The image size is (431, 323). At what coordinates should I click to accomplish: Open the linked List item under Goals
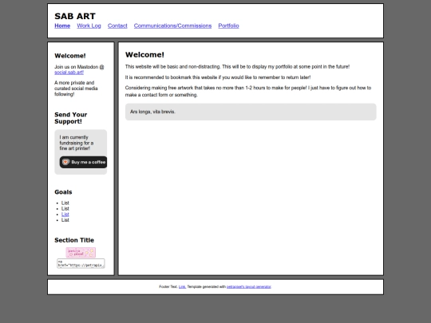[x=65, y=215]
